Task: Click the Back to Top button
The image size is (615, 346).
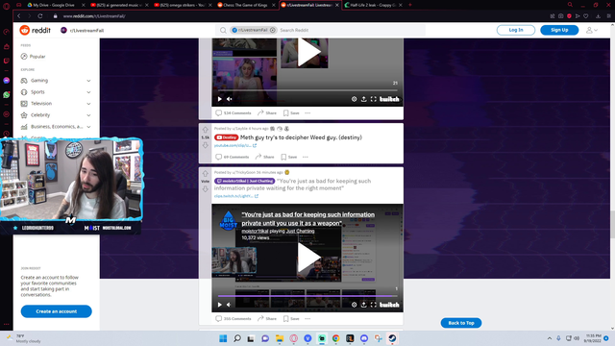Action: point(461,323)
